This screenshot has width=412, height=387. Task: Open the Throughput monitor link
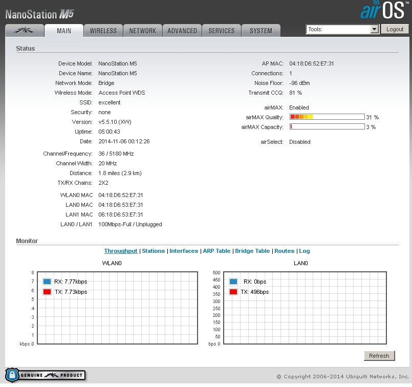(121, 251)
